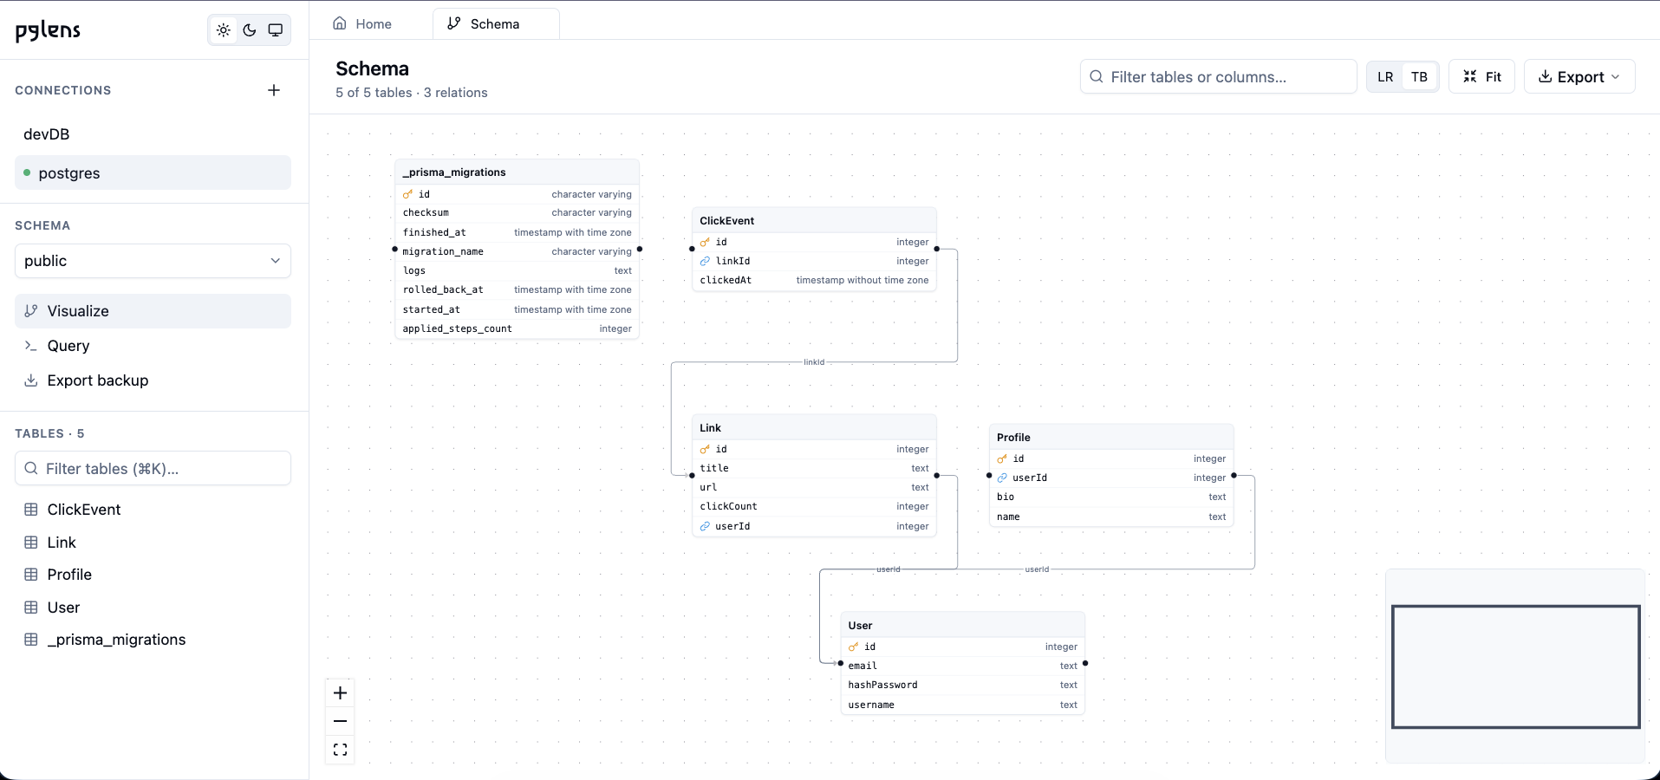Click the userId column in Profile
Image resolution: width=1660 pixels, height=780 pixels.
[x=1111, y=478]
